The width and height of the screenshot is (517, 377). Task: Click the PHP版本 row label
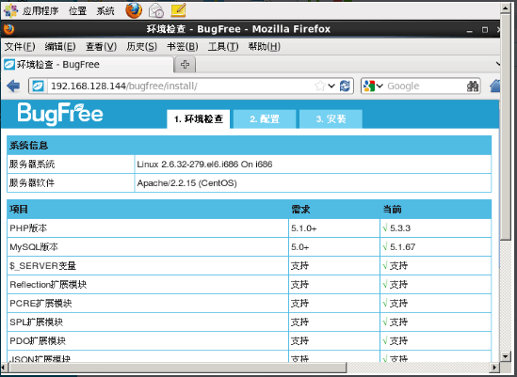click(x=28, y=228)
